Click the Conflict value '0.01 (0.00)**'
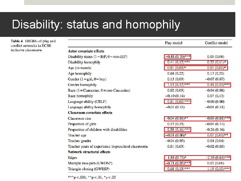 [x=217, y=135]
